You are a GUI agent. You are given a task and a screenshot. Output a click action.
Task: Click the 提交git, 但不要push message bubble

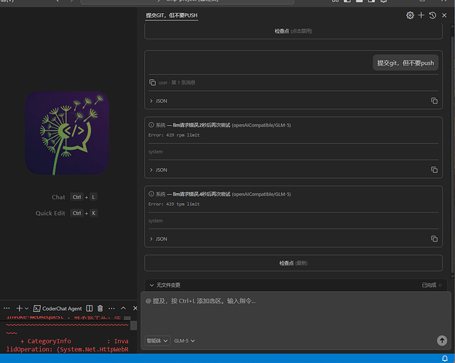pos(405,63)
